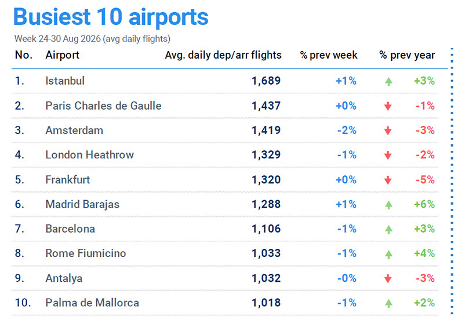The height and width of the screenshot is (319, 458).
Task: Click the green up arrow for Rome Fiumicino
Action: tap(388, 255)
